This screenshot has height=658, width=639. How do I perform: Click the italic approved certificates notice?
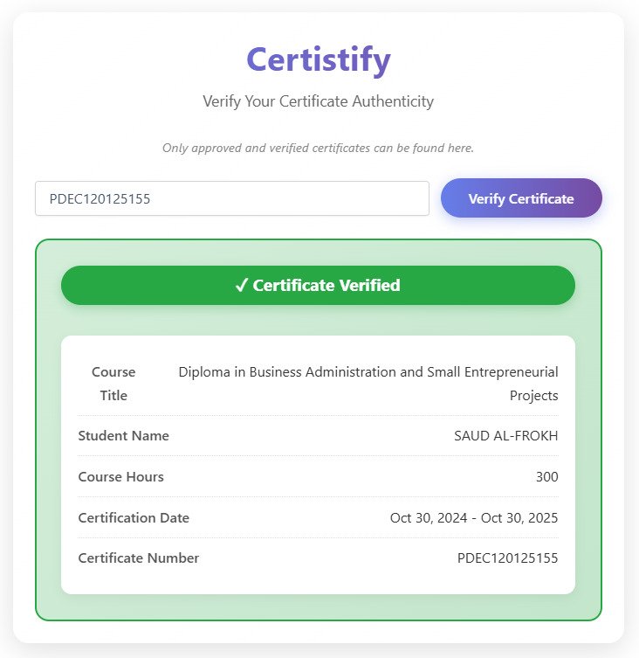click(x=318, y=148)
